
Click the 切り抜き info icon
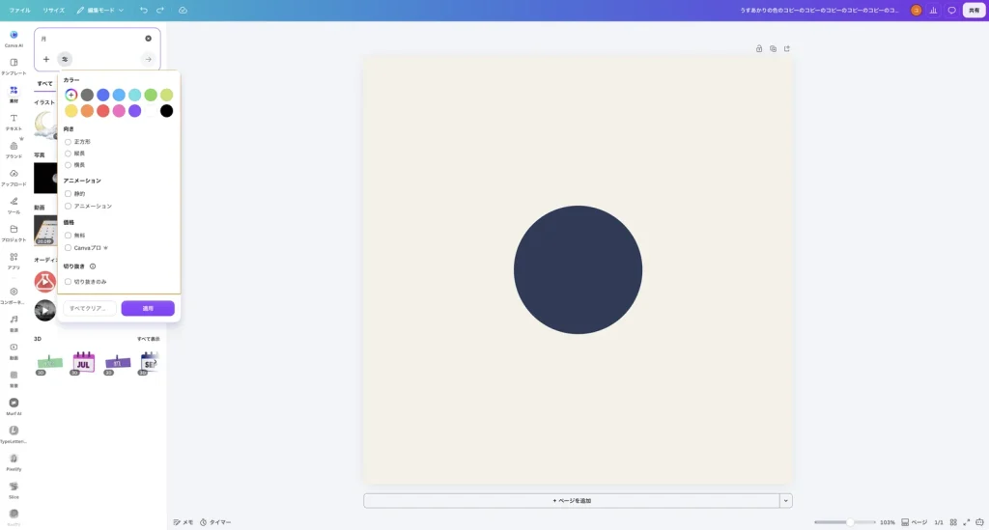(93, 266)
